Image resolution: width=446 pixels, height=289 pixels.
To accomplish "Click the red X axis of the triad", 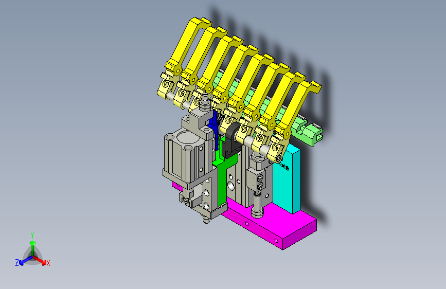I will coord(41,260).
